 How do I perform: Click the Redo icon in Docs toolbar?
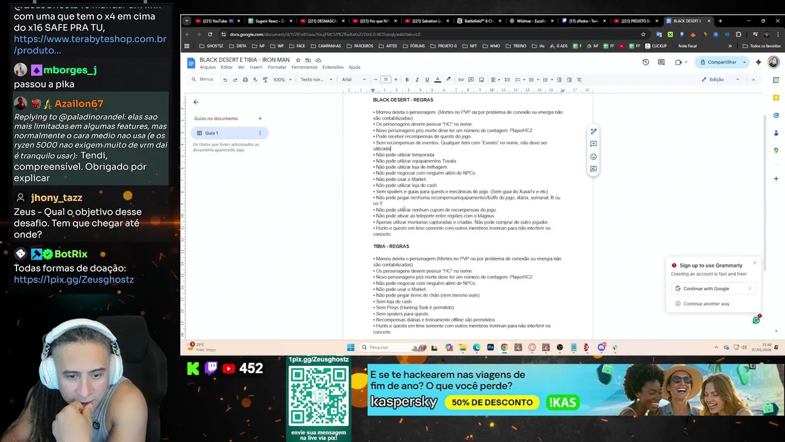tap(235, 80)
